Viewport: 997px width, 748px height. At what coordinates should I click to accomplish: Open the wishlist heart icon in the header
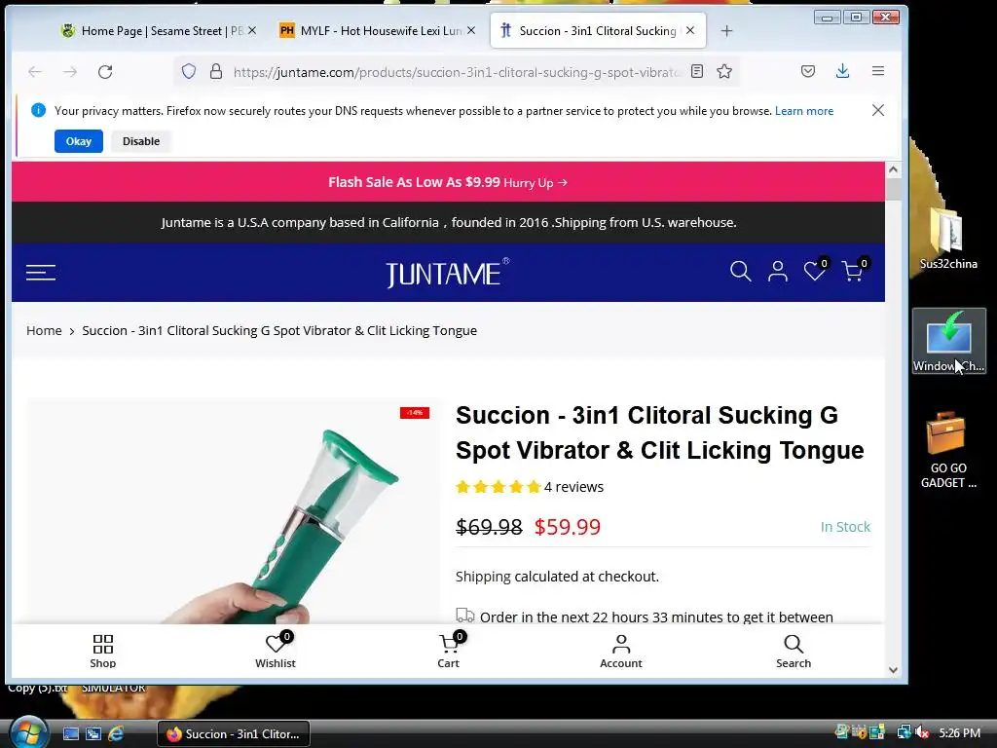pyautogui.click(x=815, y=271)
